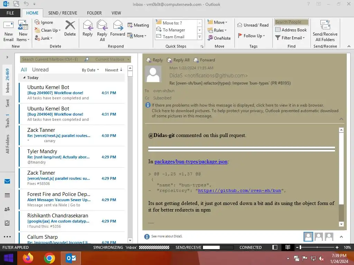Show more navigation options
Image resolution: width=354 pixels, height=265 pixels.
(x=7, y=237)
